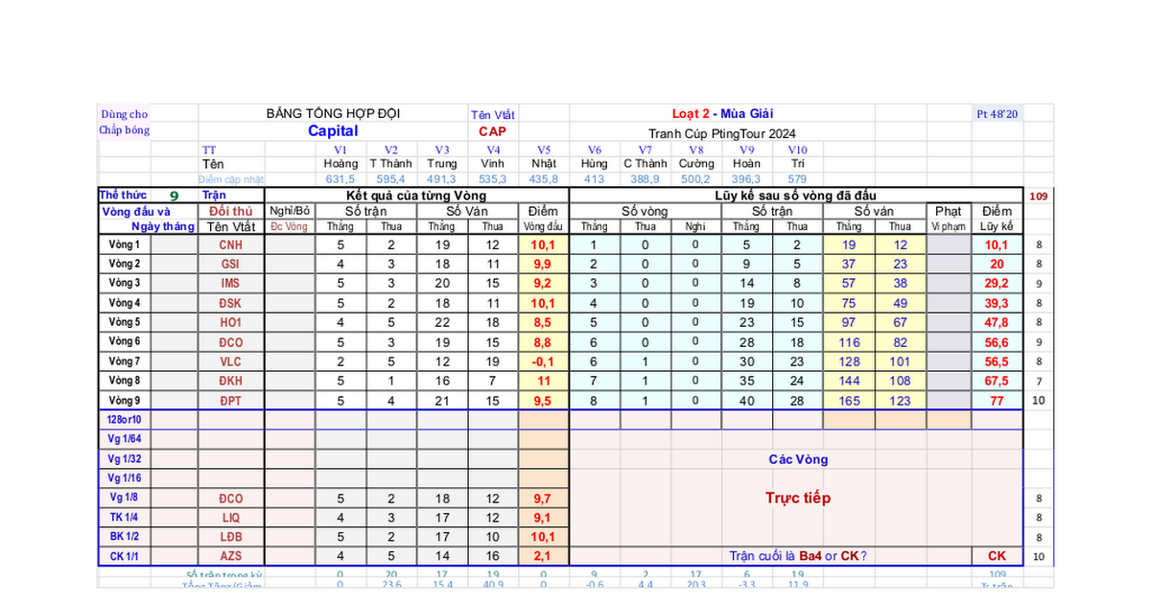1151x604 pixels.
Task: Click player name "Hoàng" under V1
Action: (341, 164)
